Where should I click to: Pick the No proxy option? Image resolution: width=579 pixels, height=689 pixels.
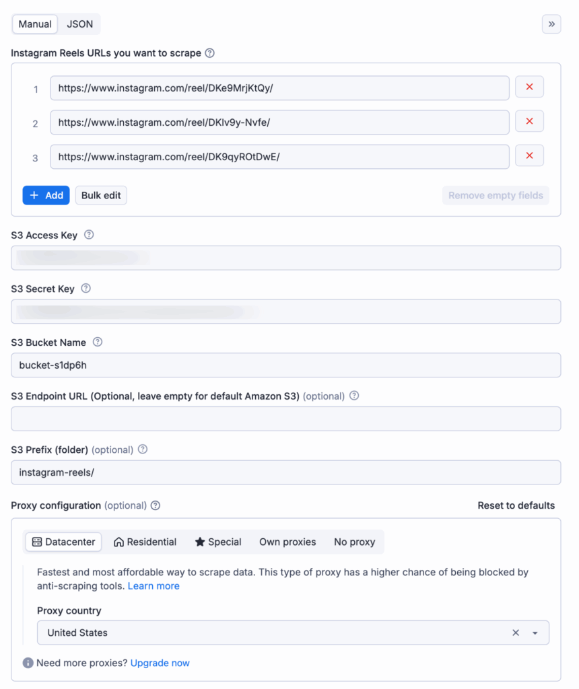(354, 542)
